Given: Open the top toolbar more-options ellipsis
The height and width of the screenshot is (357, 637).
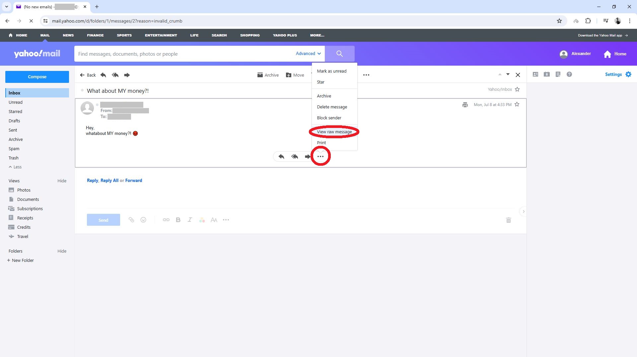Looking at the screenshot, I should (366, 75).
